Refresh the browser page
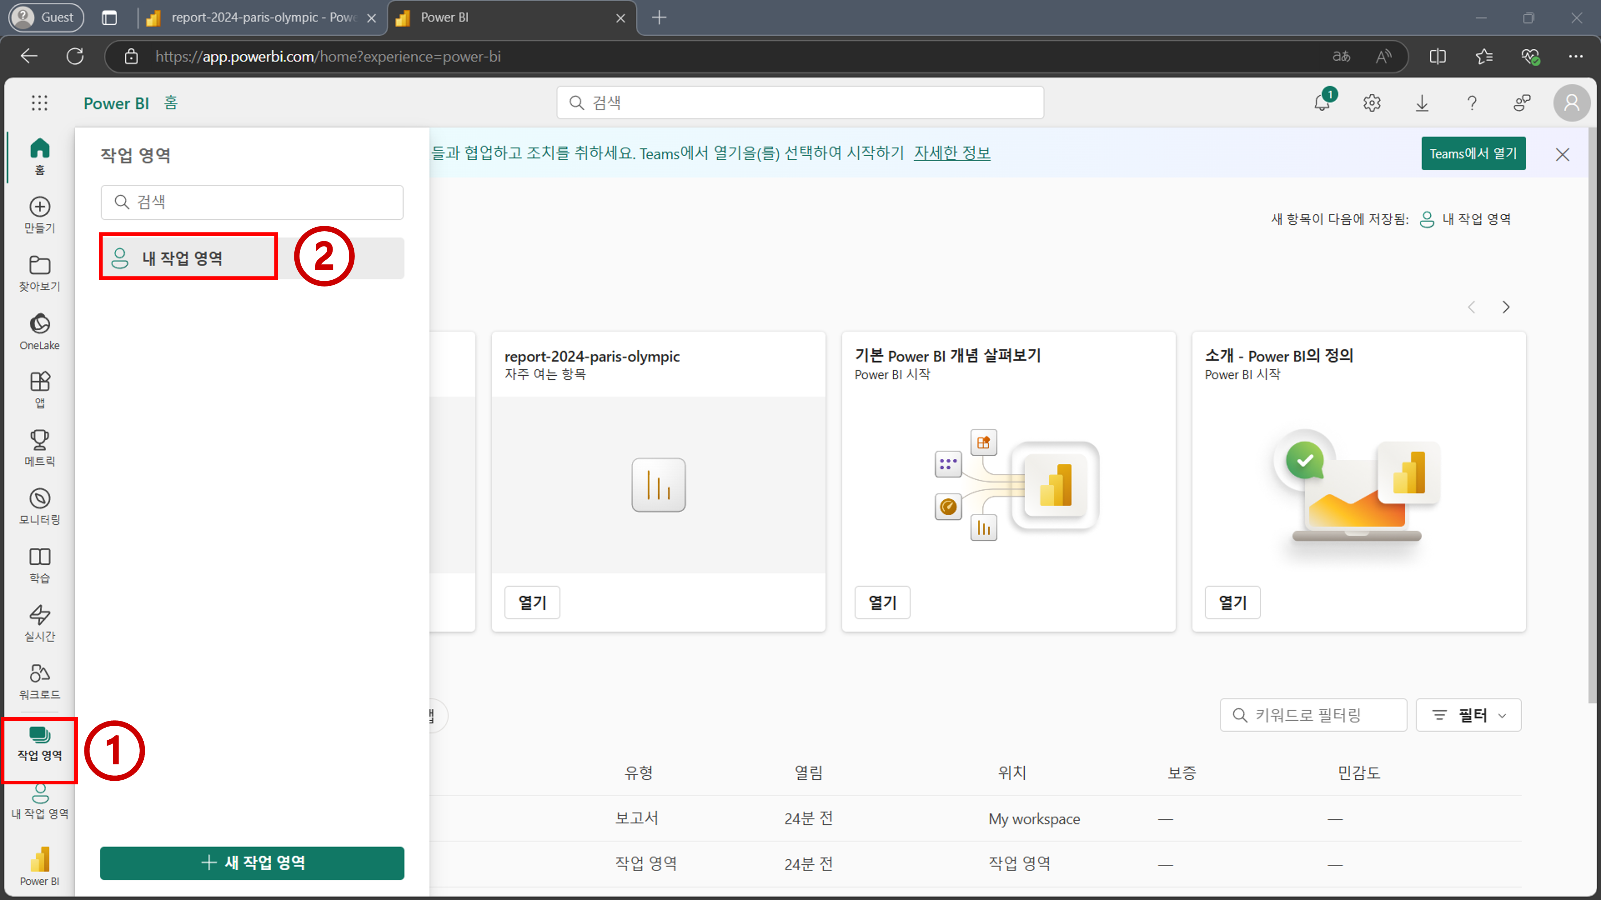This screenshot has height=900, width=1601. [75, 56]
